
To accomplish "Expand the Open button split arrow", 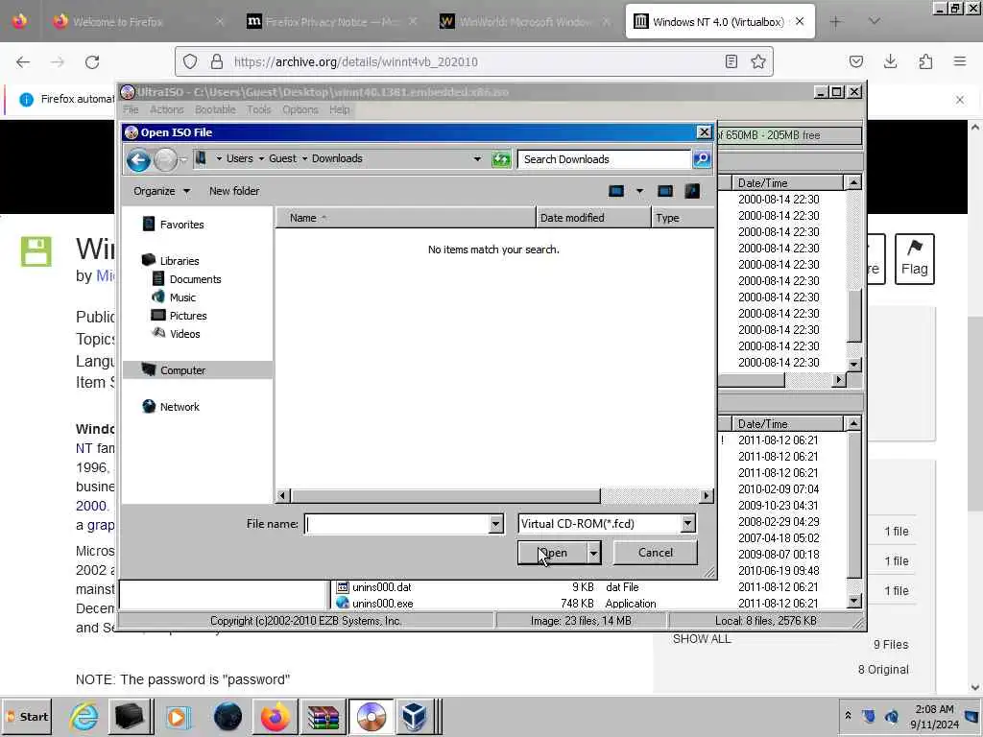I will pyautogui.click(x=593, y=553).
